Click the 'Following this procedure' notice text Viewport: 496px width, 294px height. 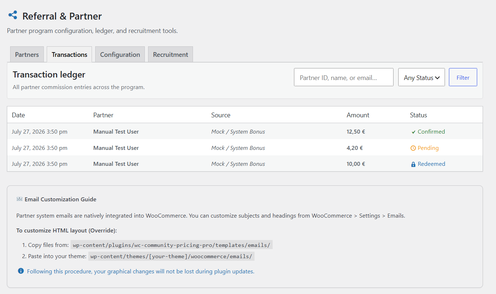click(x=140, y=271)
